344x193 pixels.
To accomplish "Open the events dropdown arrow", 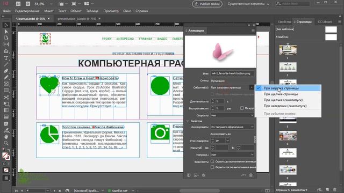I will pos(252,87).
